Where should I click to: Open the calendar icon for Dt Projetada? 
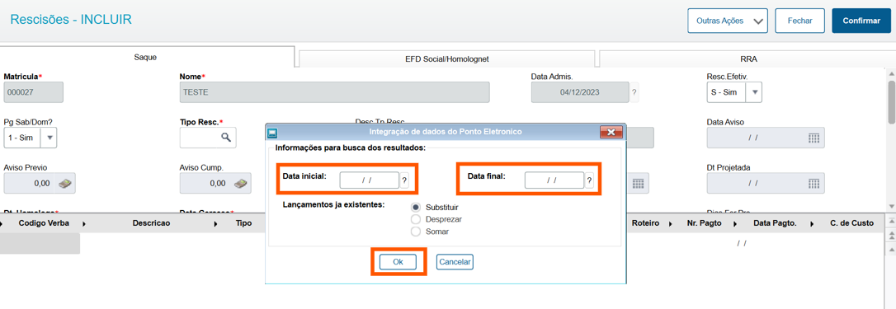click(814, 184)
